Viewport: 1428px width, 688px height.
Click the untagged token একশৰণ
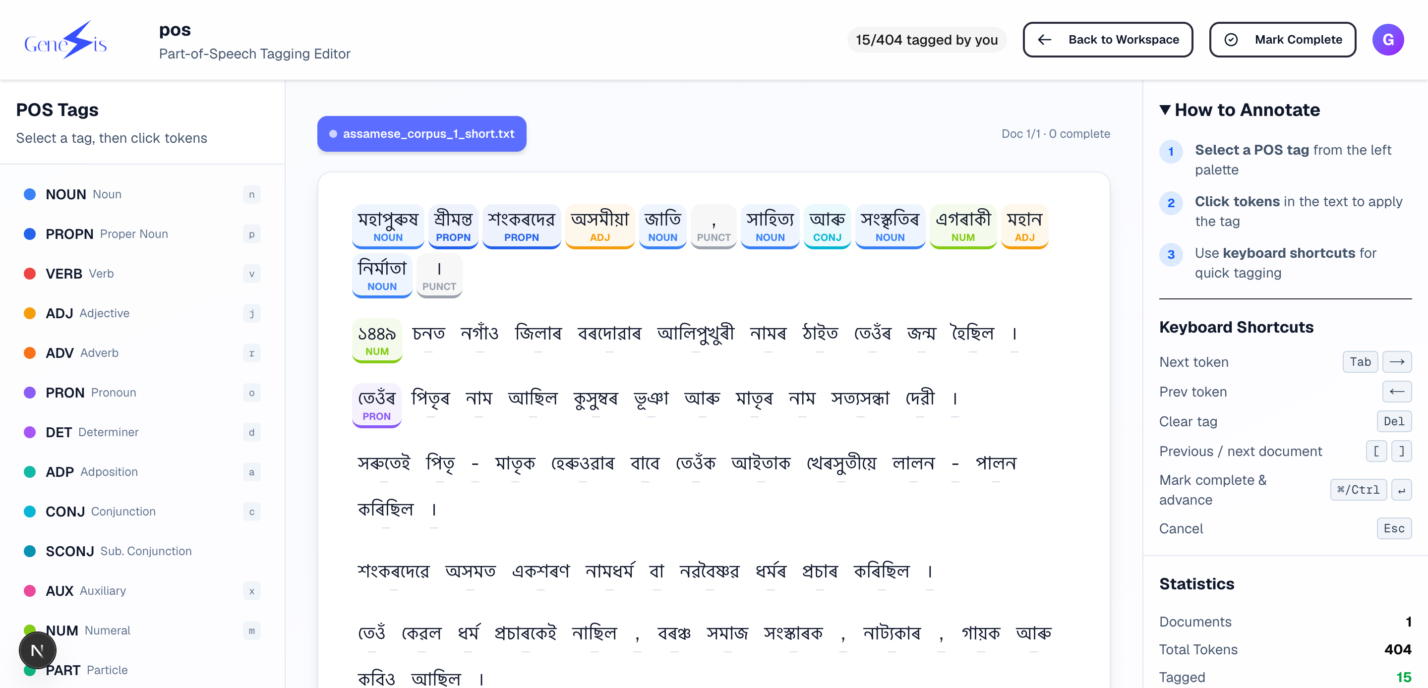coord(540,572)
